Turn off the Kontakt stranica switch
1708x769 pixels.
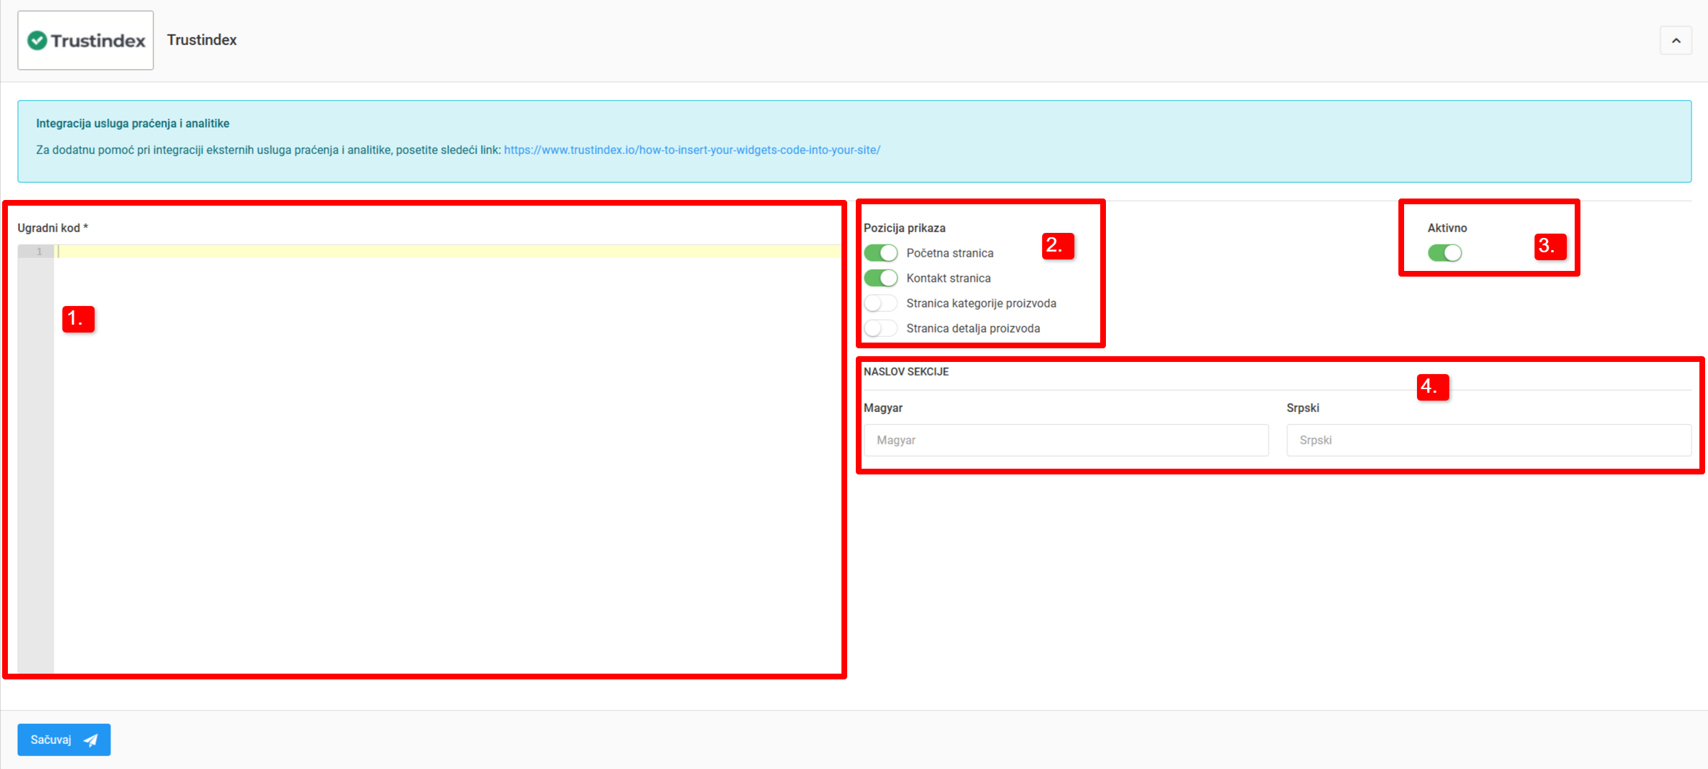pos(880,278)
